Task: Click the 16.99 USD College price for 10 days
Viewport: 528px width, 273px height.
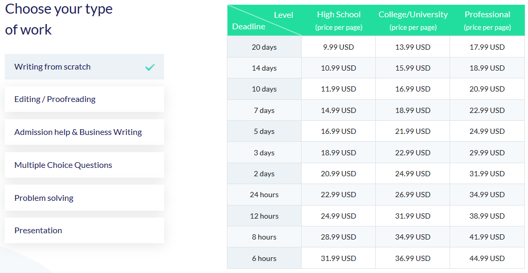Action: [x=413, y=89]
